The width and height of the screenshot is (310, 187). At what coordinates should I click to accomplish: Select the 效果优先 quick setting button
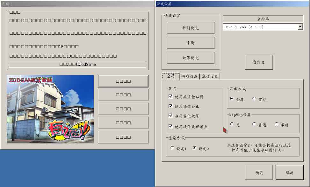pyautogui.click(x=191, y=58)
